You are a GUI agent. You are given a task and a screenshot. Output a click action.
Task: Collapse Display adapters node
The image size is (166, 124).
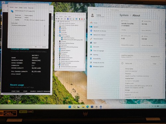(58, 36)
